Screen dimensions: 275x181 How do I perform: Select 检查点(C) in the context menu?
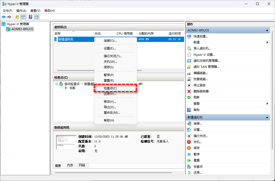click(x=110, y=88)
